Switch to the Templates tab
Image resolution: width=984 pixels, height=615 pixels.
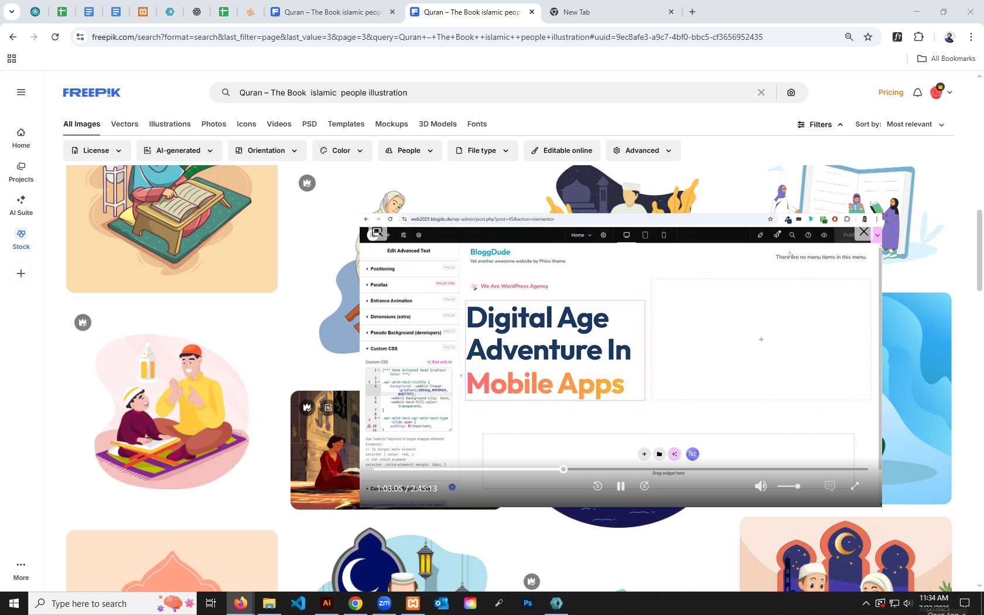(346, 124)
